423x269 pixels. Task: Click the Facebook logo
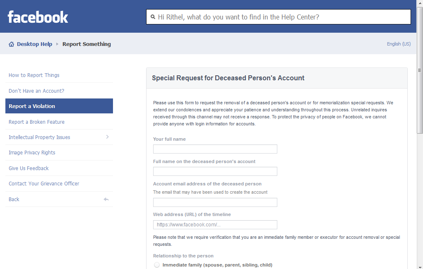38,17
